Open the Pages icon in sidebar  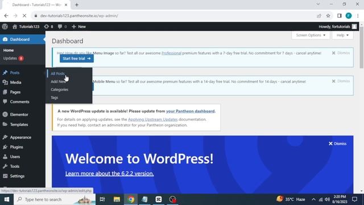[5, 92]
